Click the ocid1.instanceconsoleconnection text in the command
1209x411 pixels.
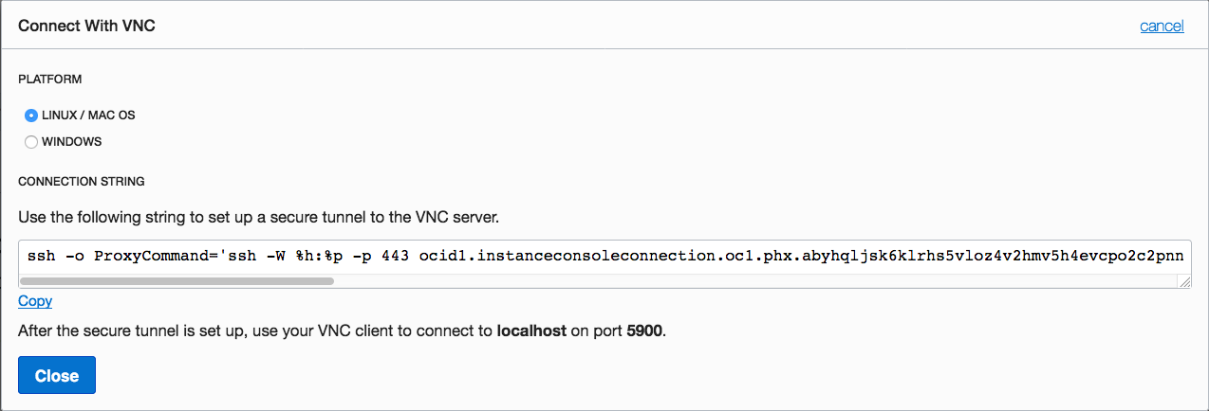tap(588, 258)
